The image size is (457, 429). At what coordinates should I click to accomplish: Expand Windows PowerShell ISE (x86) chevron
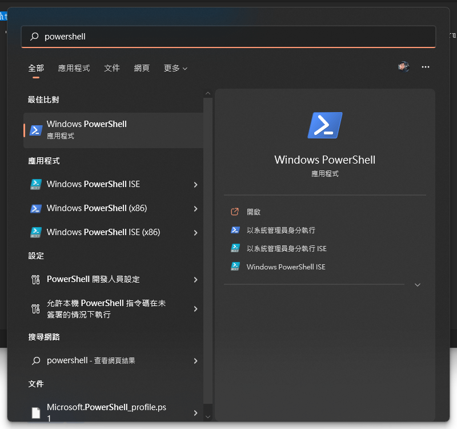195,233
